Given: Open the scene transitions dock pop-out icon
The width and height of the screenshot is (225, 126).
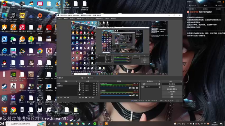Looking at the screenshot, I should pos(159,81).
